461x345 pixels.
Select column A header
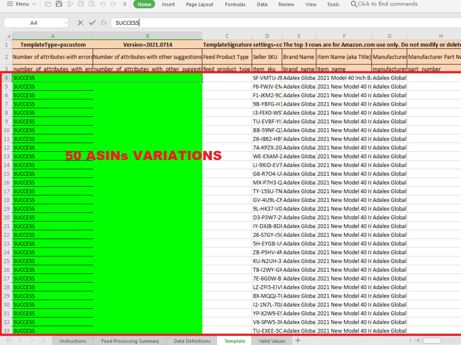pos(53,36)
